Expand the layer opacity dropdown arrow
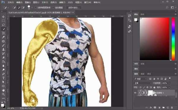 [x=169, y=83]
